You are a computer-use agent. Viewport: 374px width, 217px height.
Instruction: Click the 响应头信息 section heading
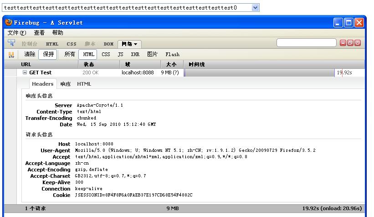(x=39, y=96)
